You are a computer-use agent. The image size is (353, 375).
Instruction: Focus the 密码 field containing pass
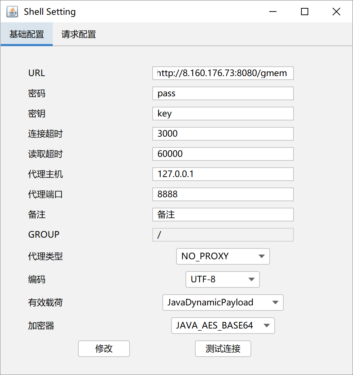tap(223, 93)
